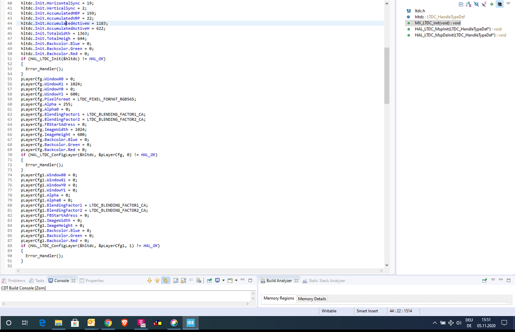Click the cursor position 44 : 22 : 1514

click(x=401, y=311)
